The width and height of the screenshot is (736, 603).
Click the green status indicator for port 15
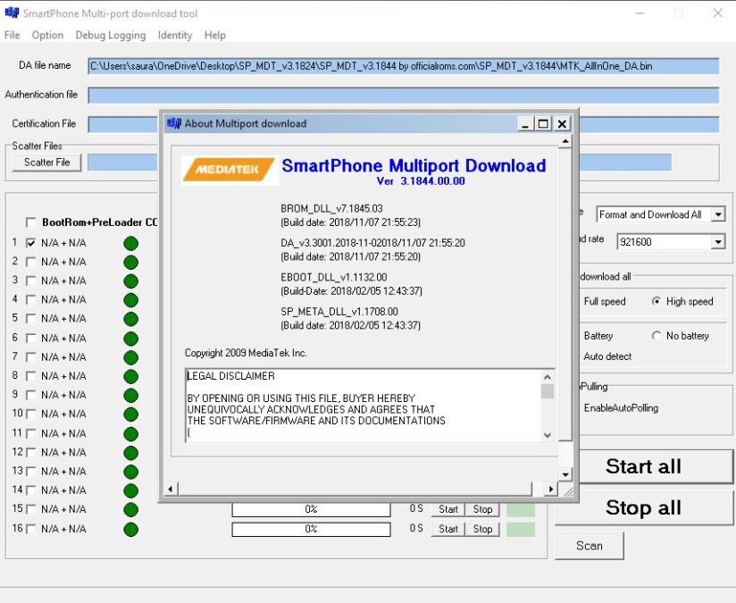(x=131, y=509)
